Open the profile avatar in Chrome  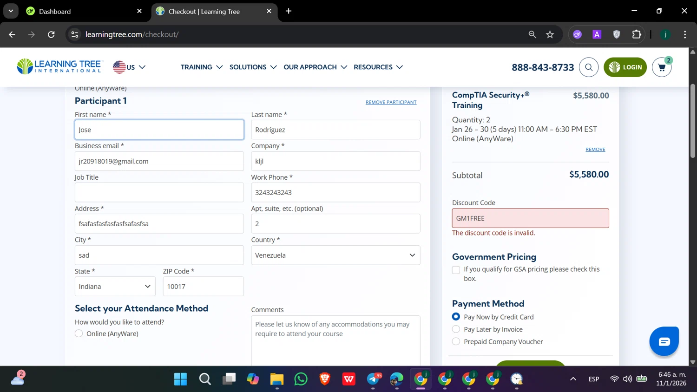pos(665,34)
